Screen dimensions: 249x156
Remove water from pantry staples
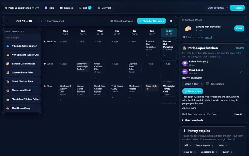tap(227, 145)
